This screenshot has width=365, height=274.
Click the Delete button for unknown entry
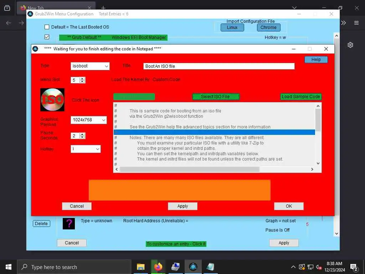point(41,224)
